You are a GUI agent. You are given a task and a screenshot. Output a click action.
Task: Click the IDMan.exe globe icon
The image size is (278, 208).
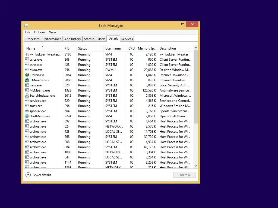tap(27, 75)
